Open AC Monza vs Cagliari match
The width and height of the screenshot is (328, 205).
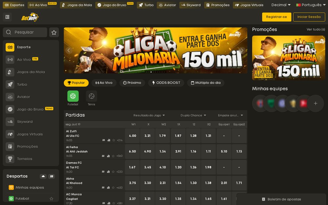tap(74, 196)
